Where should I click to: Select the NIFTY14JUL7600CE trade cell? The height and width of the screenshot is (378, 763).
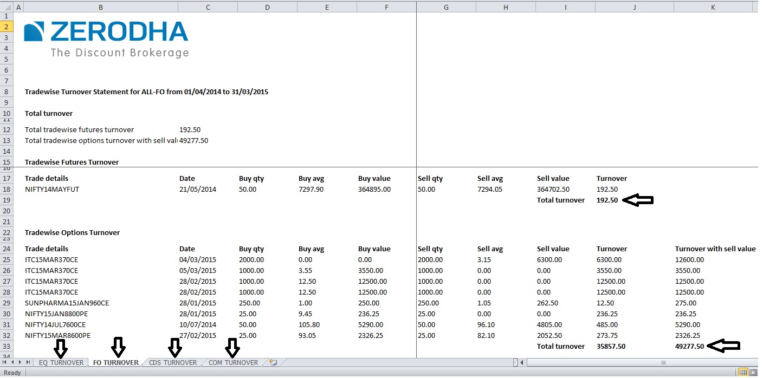[55, 324]
